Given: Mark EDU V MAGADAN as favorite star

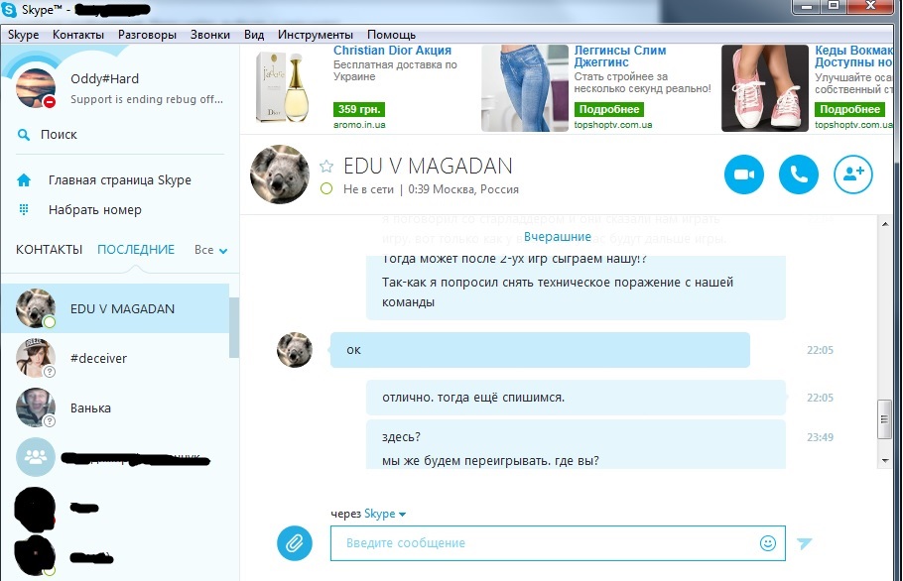Looking at the screenshot, I should click(x=326, y=167).
